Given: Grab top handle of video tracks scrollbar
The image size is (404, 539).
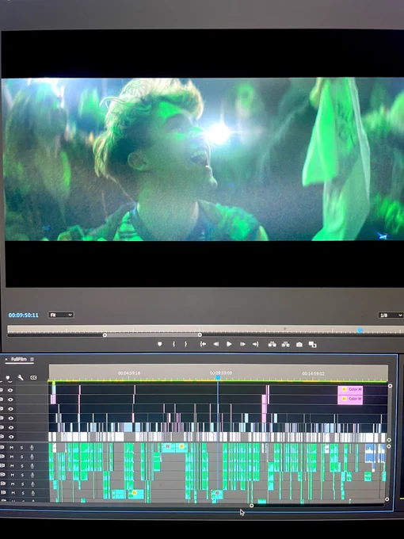Looking at the screenshot, I should click(x=390, y=386).
